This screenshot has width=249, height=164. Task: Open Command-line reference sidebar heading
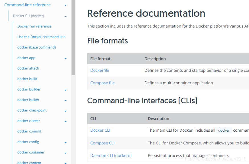[x=27, y=5]
